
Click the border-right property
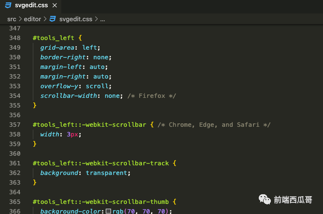(x=63, y=57)
